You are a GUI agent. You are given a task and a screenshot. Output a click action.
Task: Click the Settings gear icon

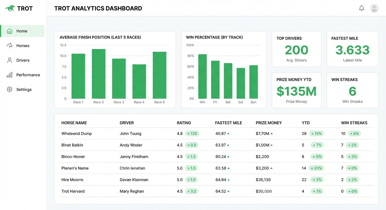click(x=10, y=89)
